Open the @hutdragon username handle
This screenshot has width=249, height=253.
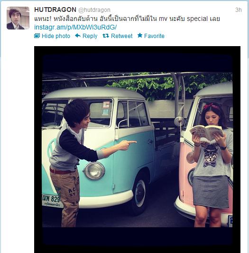pyautogui.click(x=94, y=10)
